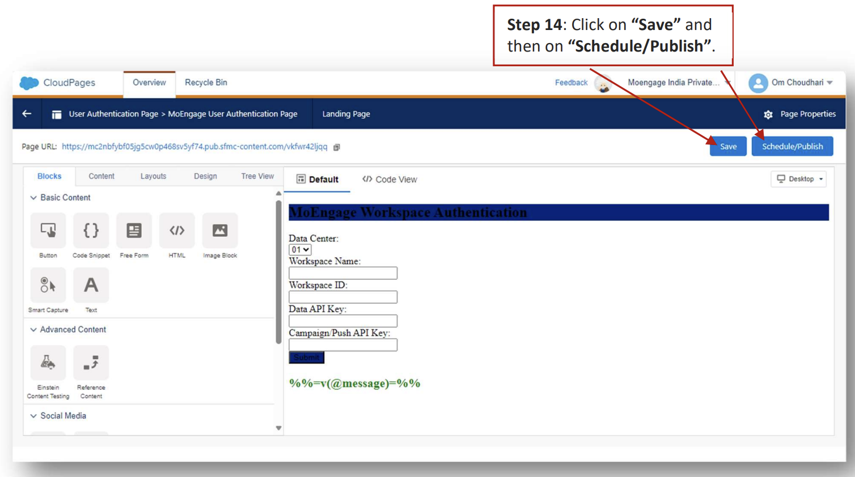Switch to the Design tab
855x477 pixels.
point(205,176)
